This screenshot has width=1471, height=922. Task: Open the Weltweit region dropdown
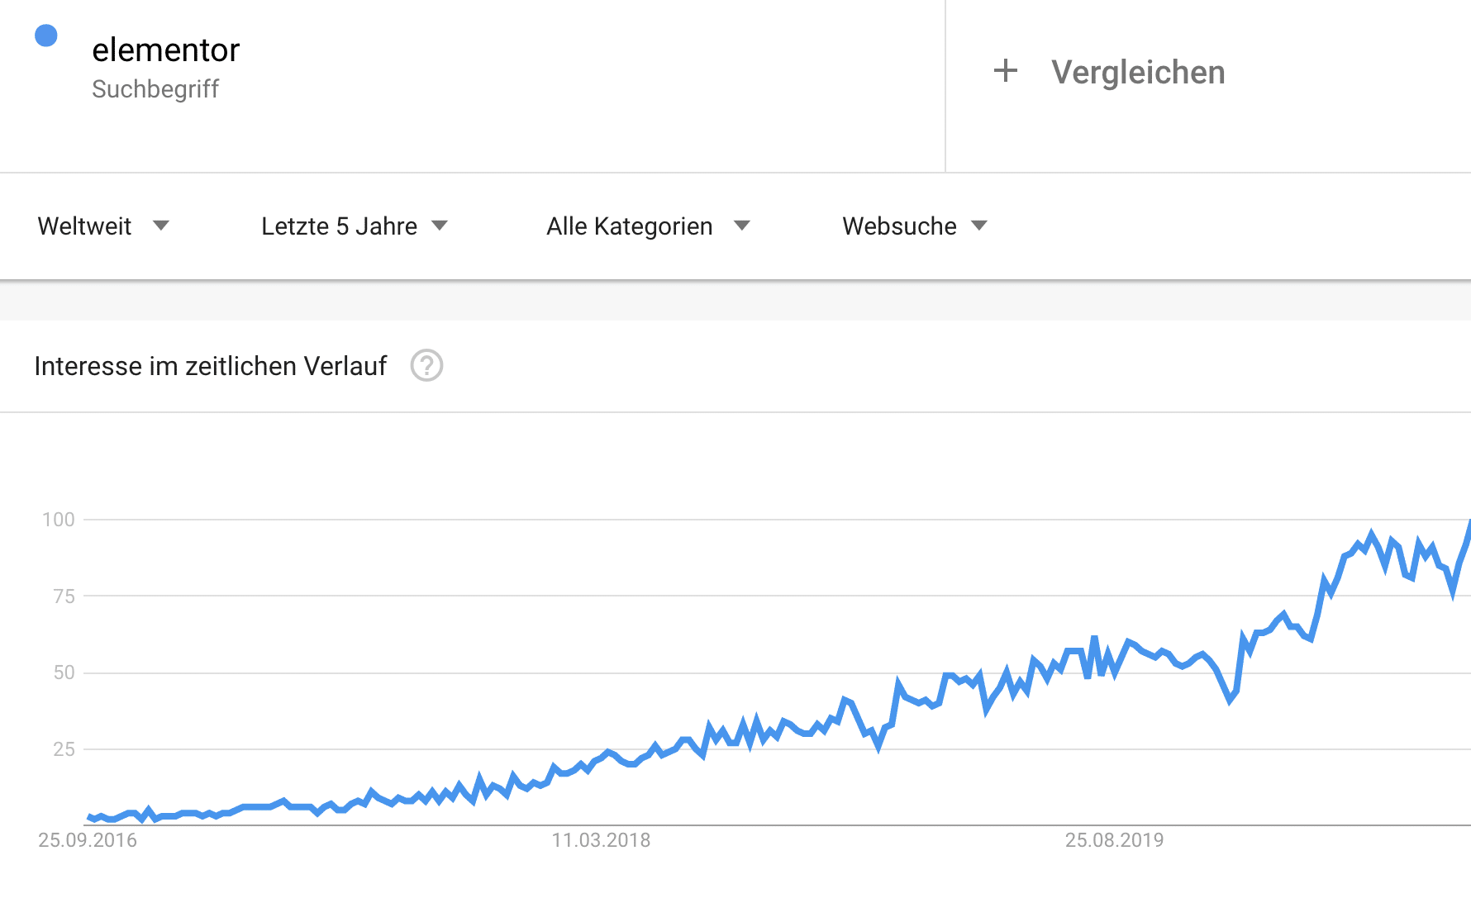(x=85, y=226)
